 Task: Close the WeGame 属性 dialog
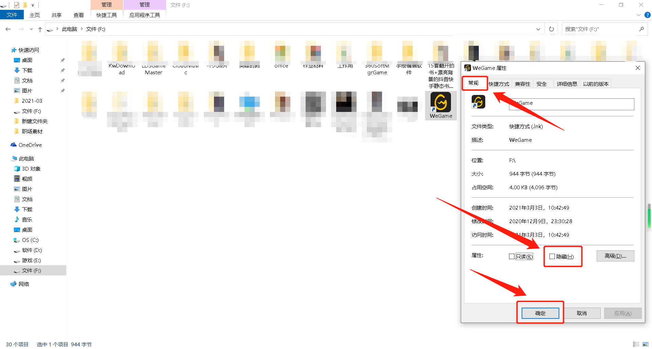(x=638, y=68)
